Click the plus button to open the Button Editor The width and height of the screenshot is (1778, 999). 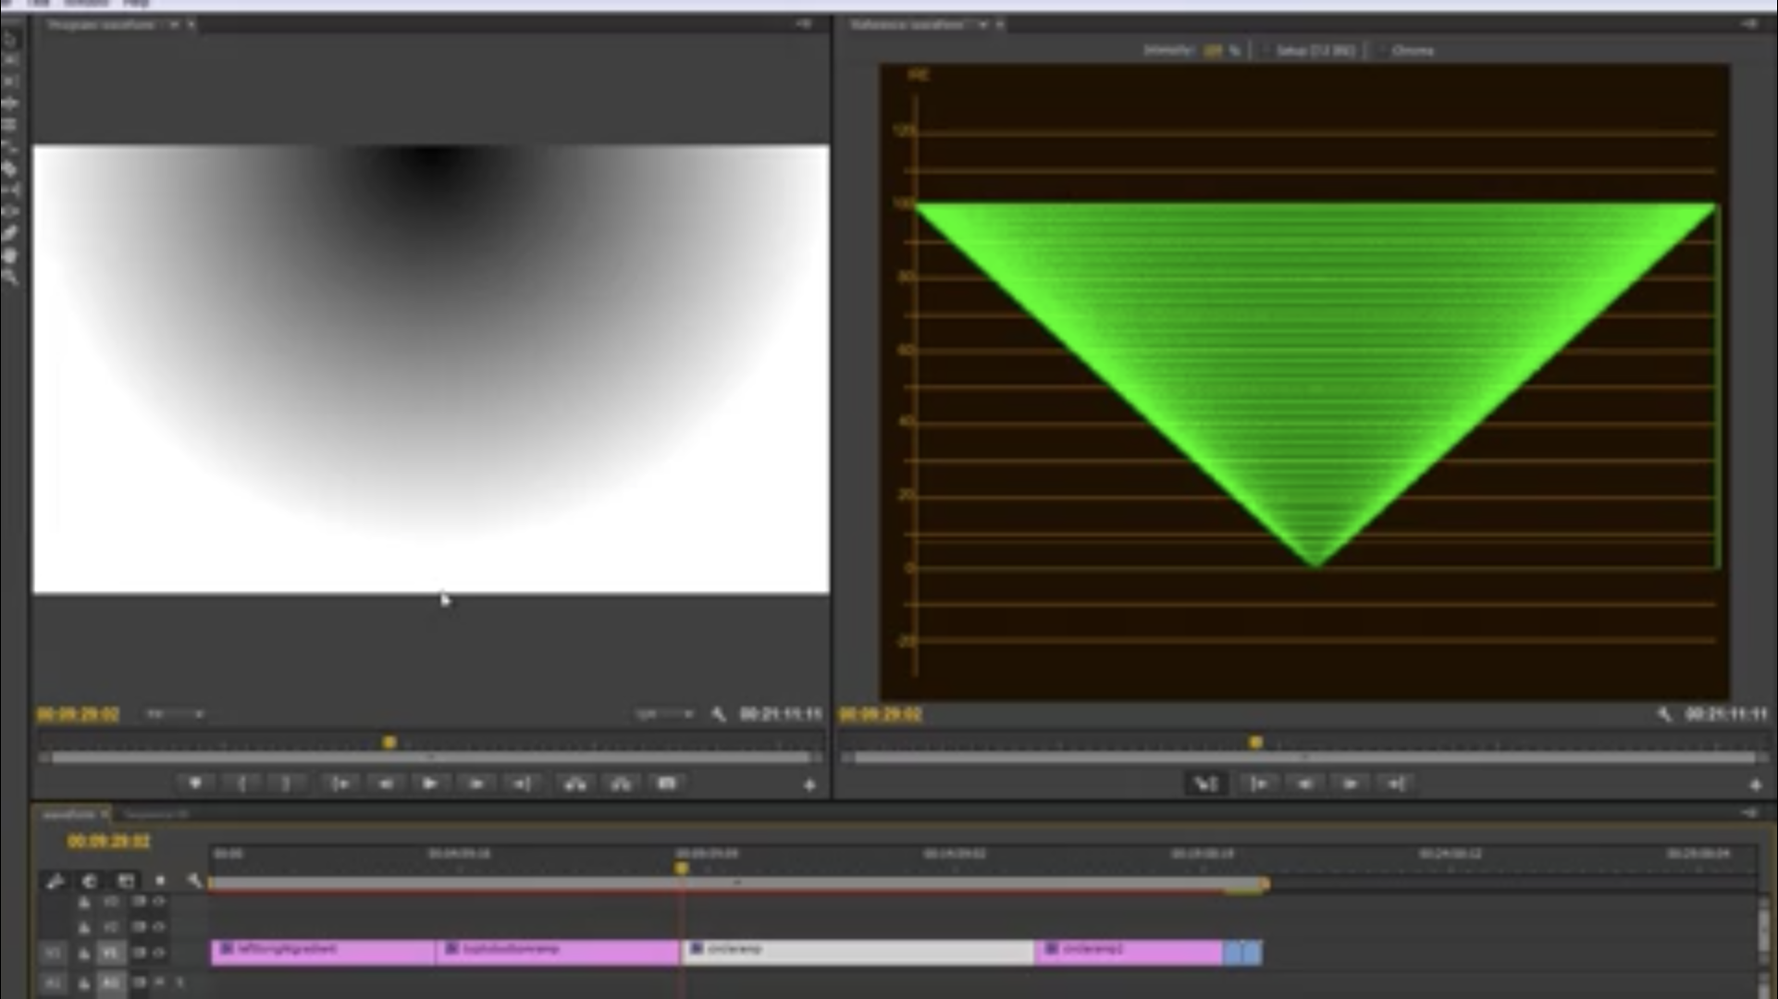[x=809, y=784]
